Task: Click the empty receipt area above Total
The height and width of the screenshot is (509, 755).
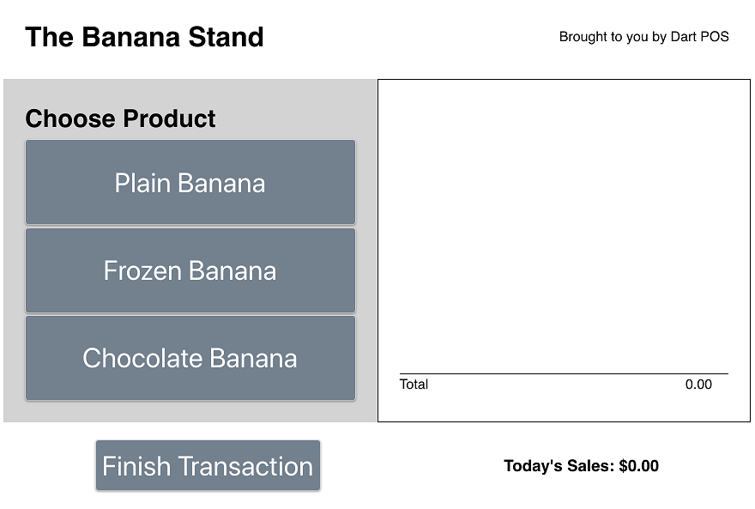Action: tap(564, 223)
